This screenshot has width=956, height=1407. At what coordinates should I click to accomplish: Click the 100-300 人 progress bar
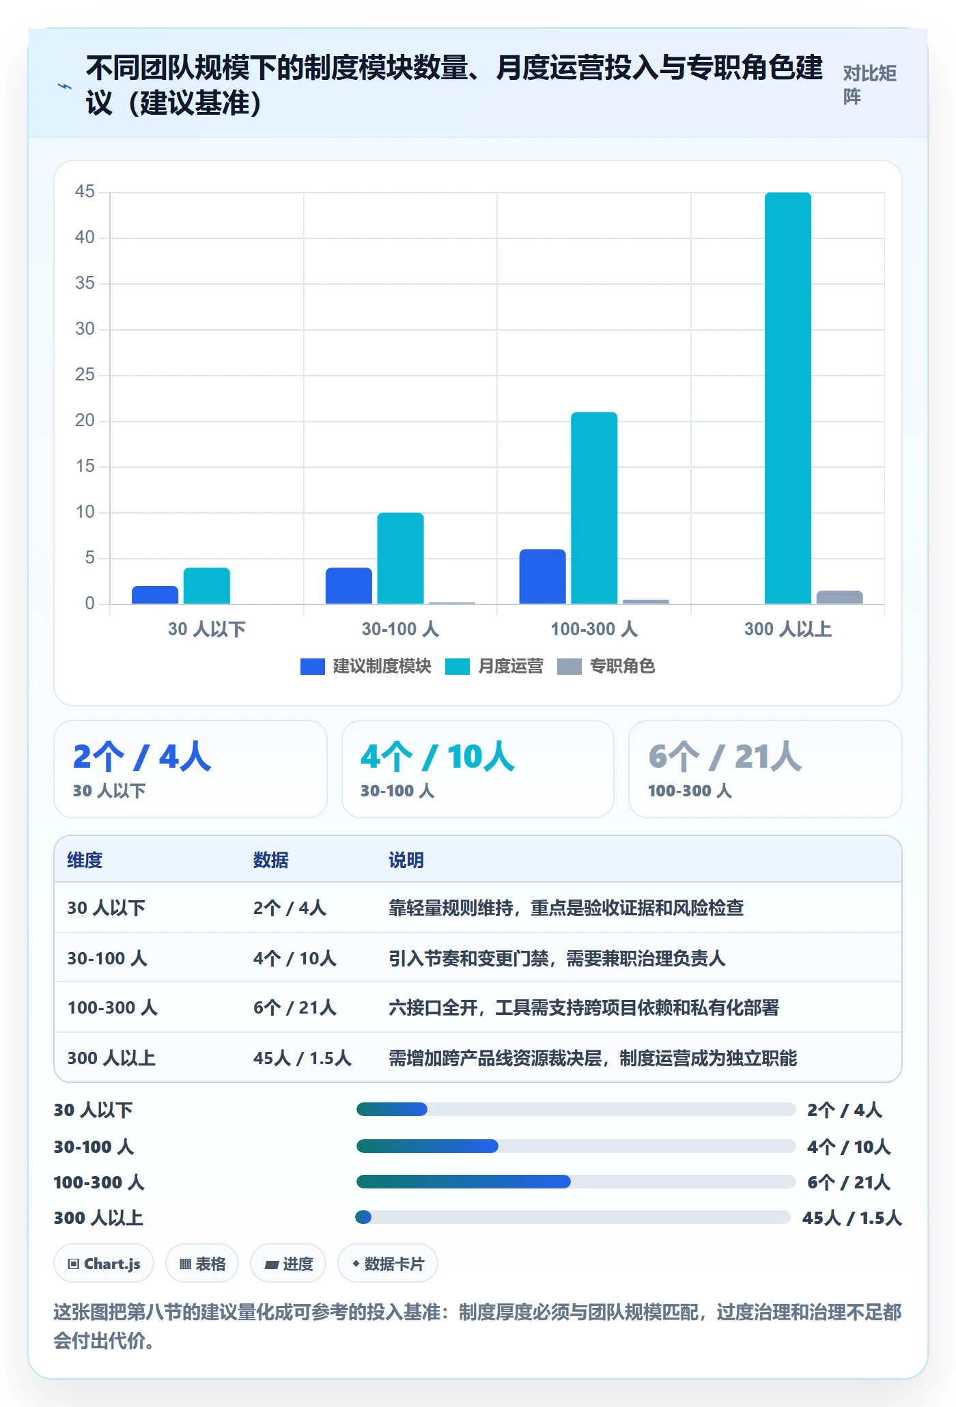click(x=576, y=1182)
